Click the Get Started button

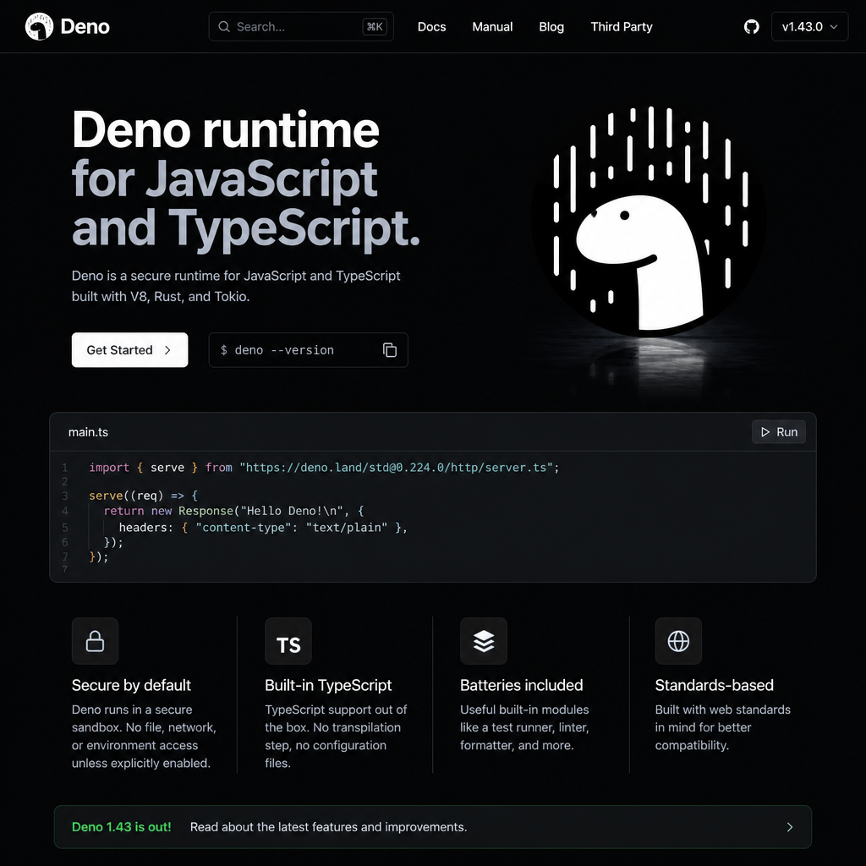point(129,350)
